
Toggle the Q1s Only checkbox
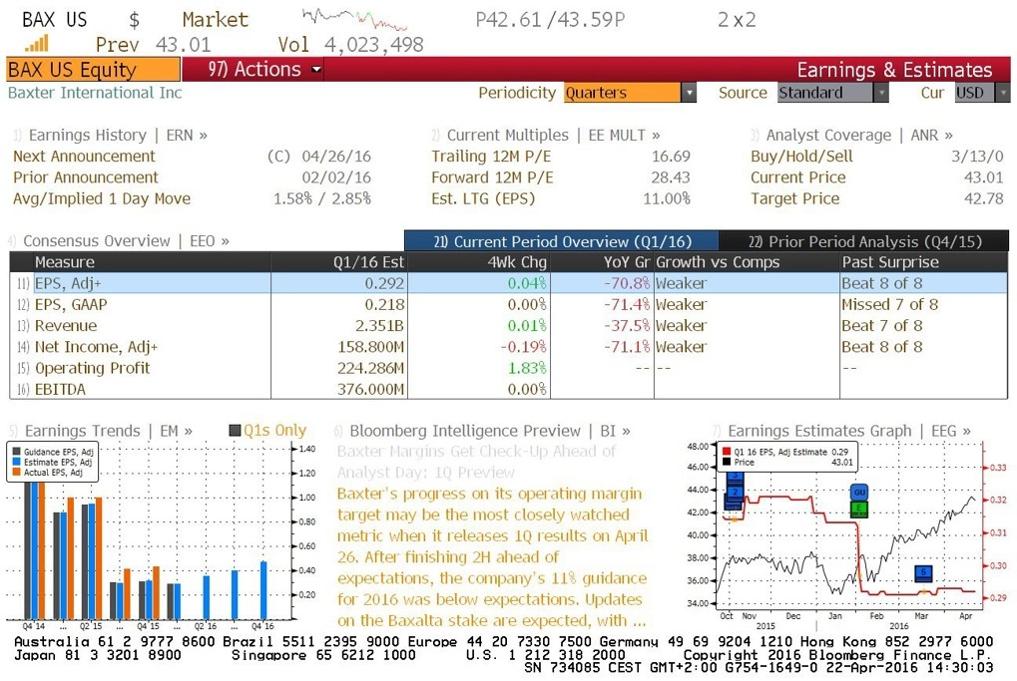pos(235,431)
